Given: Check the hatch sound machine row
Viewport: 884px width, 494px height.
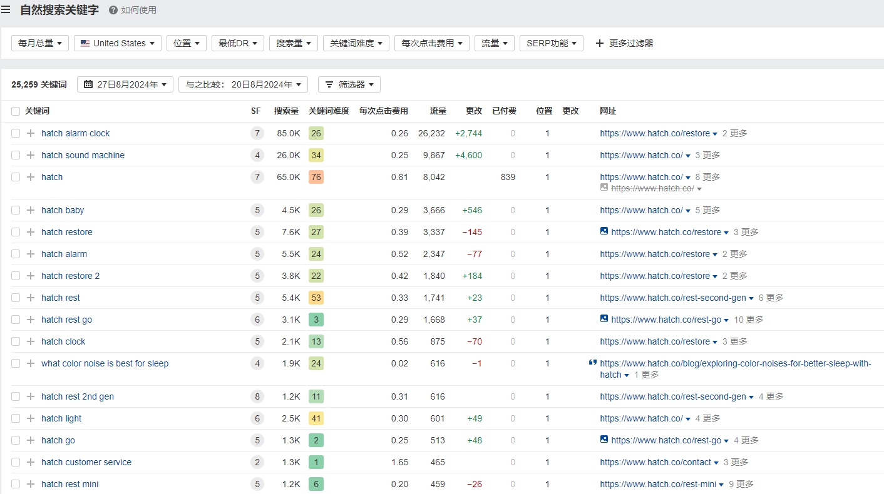Looking at the screenshot, I should [x=16, y=155].
